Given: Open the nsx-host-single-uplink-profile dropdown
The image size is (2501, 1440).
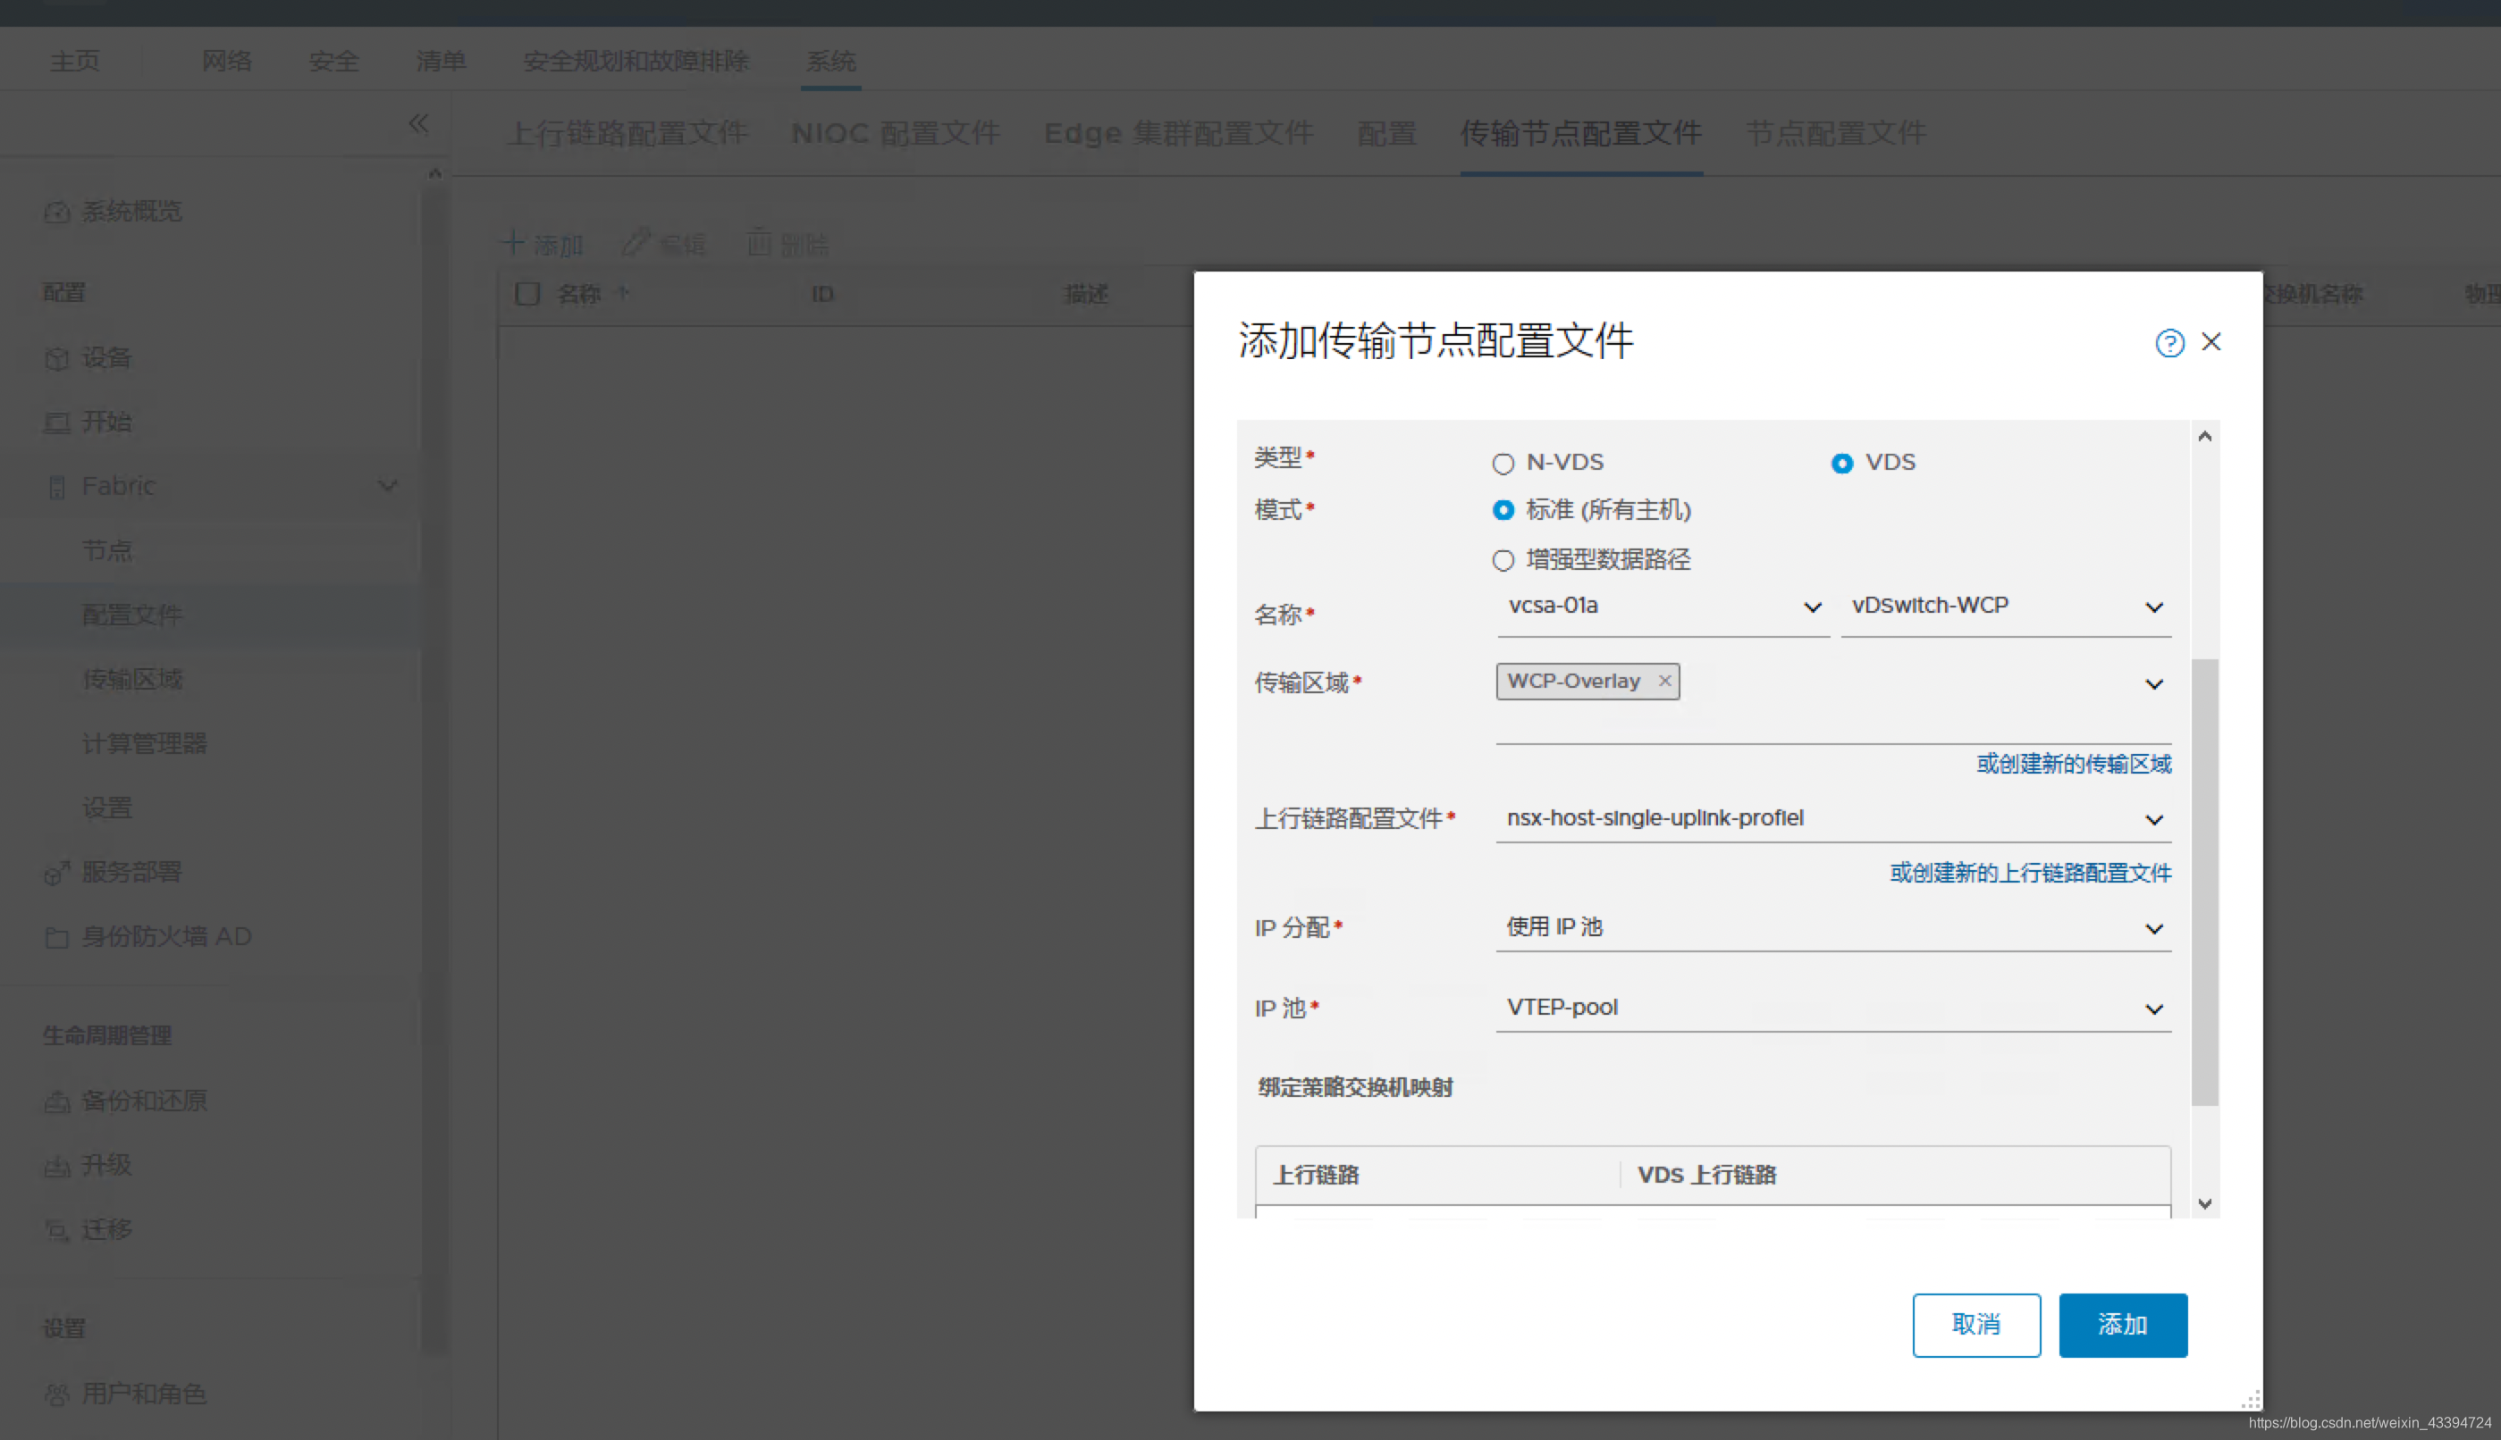Looking at the screenshot, I should [x=1833, y=819].
